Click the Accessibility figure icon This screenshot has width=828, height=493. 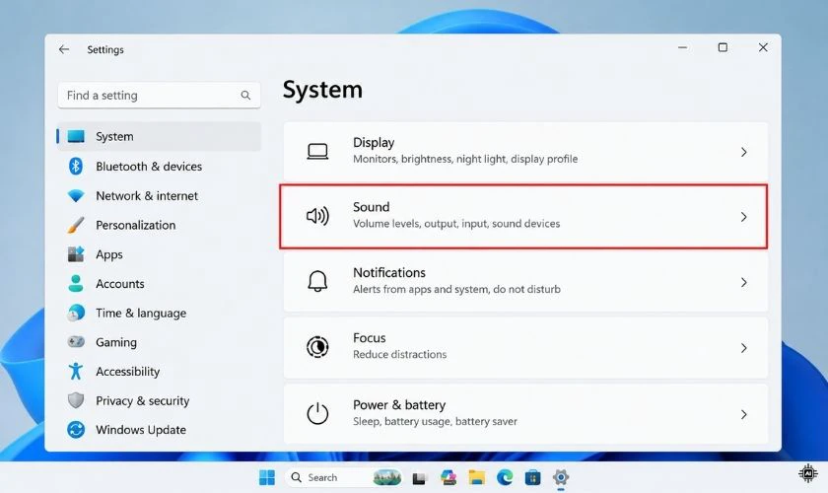click(76, 371)
